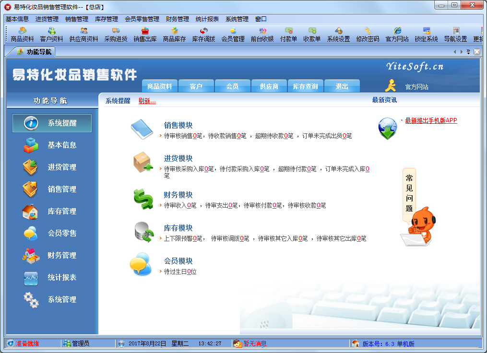Launch 销售出库 from the toolbar
The height and width of the screenshot is (353, 487).
tap(145, 35)
